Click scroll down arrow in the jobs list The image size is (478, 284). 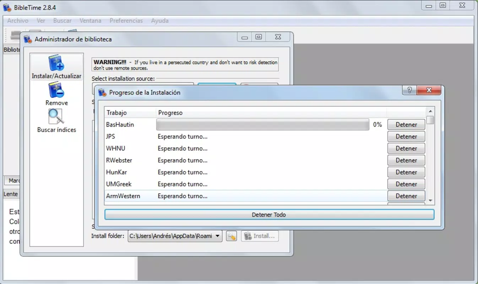[x=430, y=201]
